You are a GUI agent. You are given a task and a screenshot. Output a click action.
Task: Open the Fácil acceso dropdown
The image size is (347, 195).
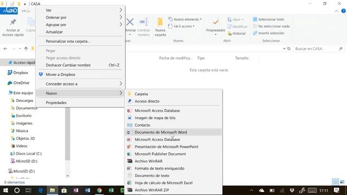pos(181,26)
